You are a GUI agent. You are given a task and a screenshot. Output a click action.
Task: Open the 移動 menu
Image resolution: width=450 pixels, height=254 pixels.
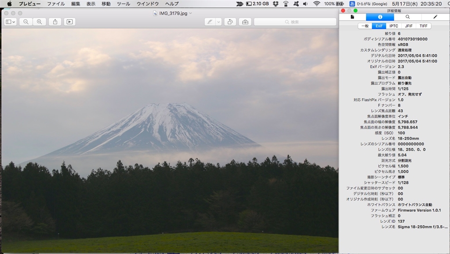coord(106,4)
